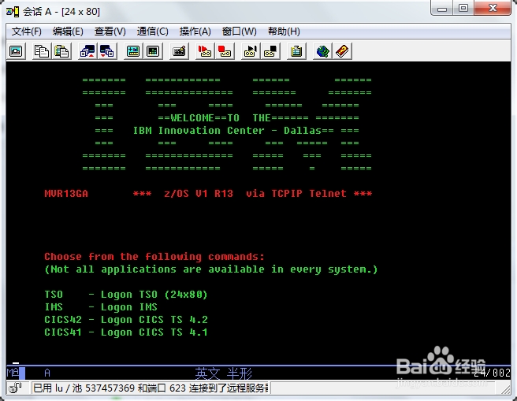
Task: Click the Play Macro toolbar icon
Action: pyautogui.click(x=251, y=51)
